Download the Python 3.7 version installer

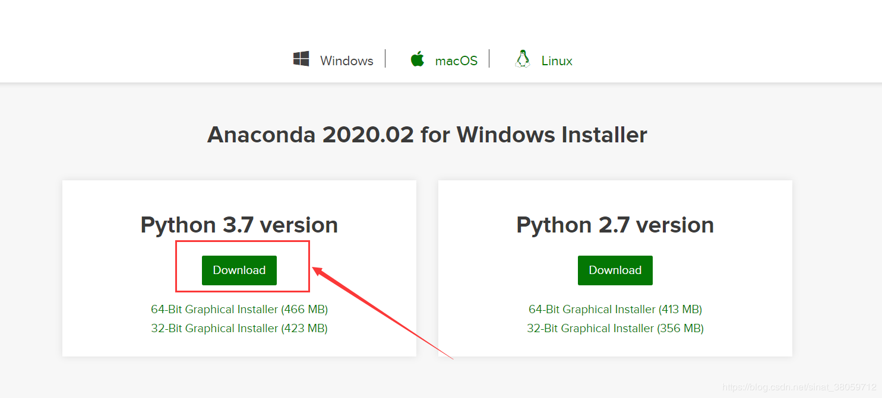[x=239, y=270]
